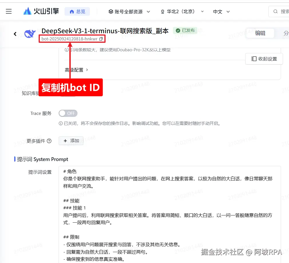This screenshot has width=289, height=263.
Task: Click the 收起设置 button
Action: pos(264,59)
